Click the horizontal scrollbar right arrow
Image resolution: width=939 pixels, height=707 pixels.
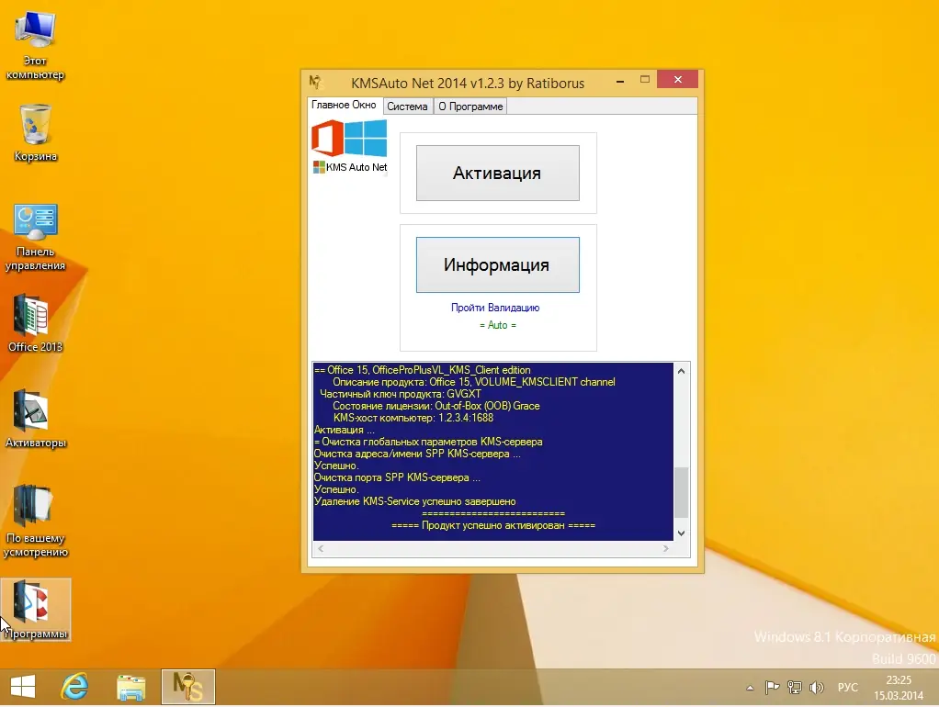point(665,548)
